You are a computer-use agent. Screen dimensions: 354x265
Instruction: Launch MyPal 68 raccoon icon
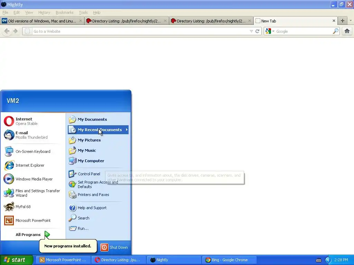9,207
